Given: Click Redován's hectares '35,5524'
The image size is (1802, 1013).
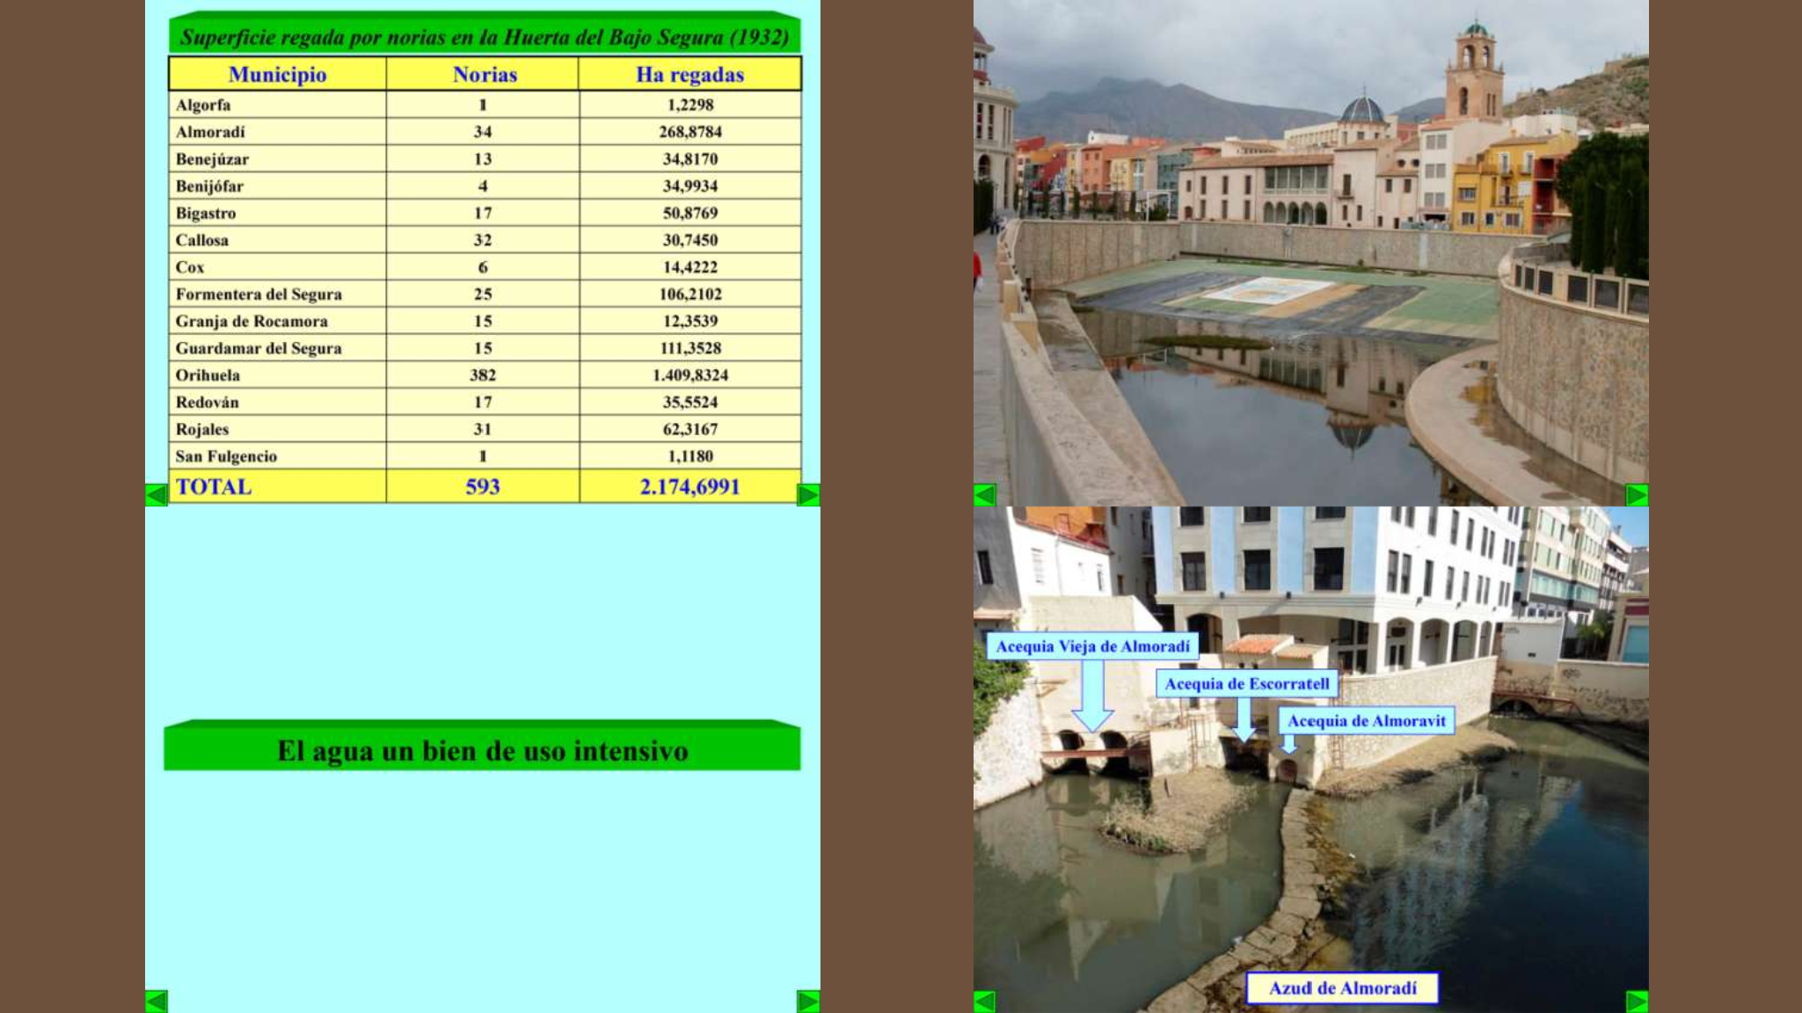Looking at the screenshot, I should click(690, 402).
